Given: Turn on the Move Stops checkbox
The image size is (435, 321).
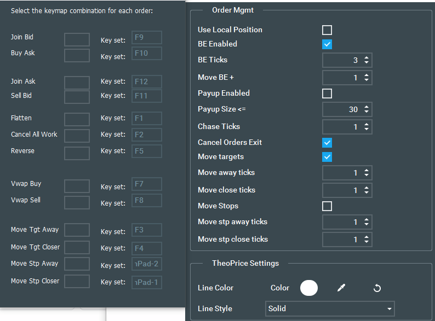Looking at the screenshot, I should coord(327,206).
